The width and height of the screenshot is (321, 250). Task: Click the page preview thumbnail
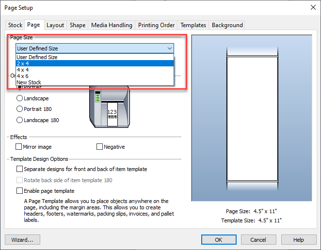251,118
